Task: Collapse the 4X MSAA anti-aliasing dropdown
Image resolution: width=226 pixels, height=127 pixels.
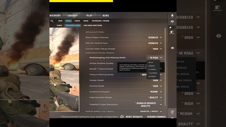Action: pos(155,58)
